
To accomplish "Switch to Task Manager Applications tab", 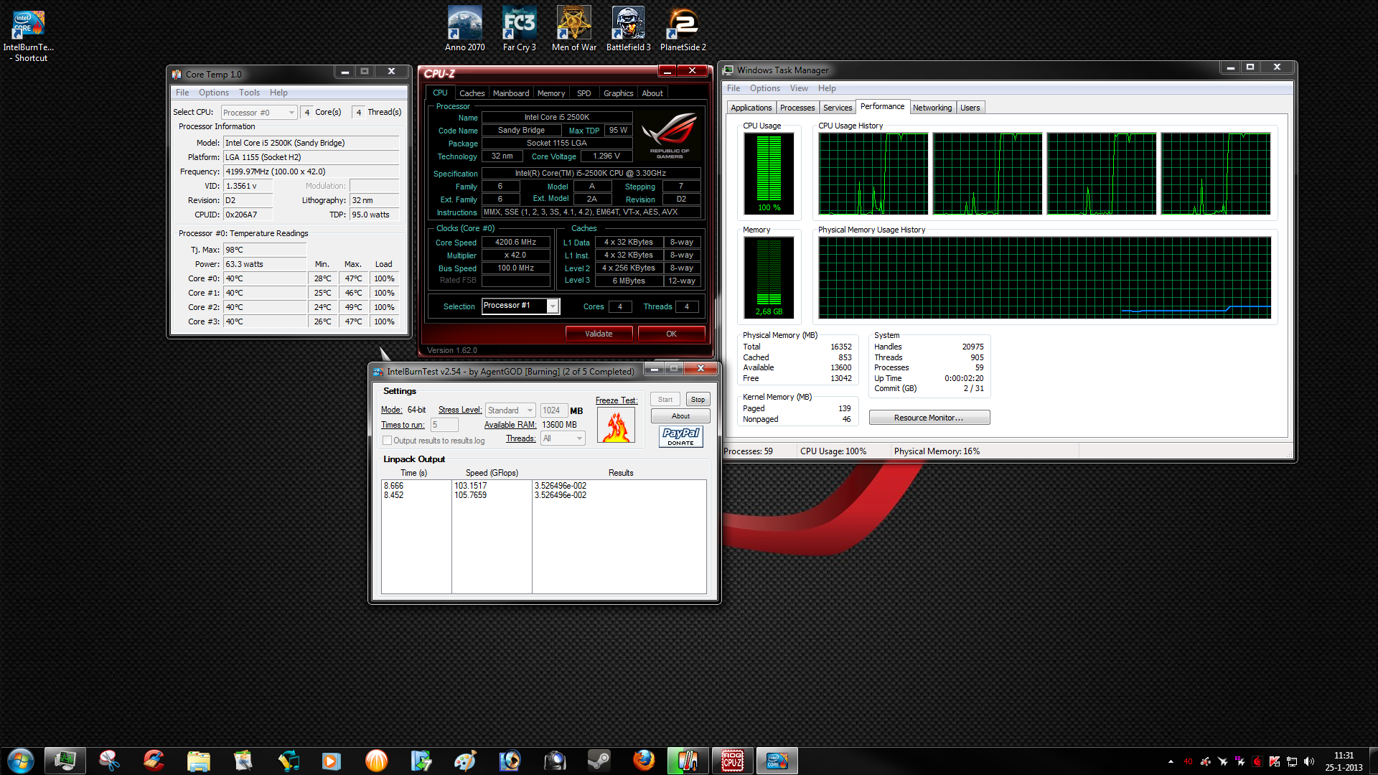I will (751, 108).
